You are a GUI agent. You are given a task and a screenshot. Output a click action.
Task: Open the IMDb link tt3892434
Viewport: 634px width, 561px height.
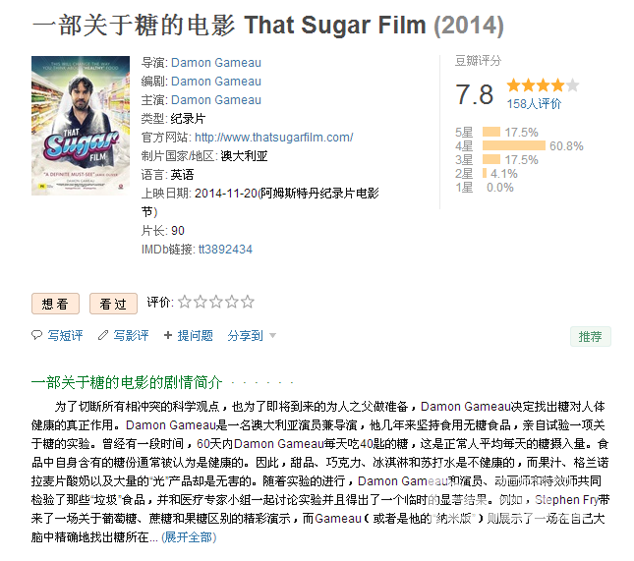[225, 249]
